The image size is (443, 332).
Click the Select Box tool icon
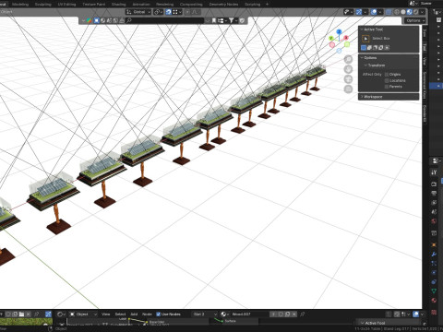coord(365,39)
